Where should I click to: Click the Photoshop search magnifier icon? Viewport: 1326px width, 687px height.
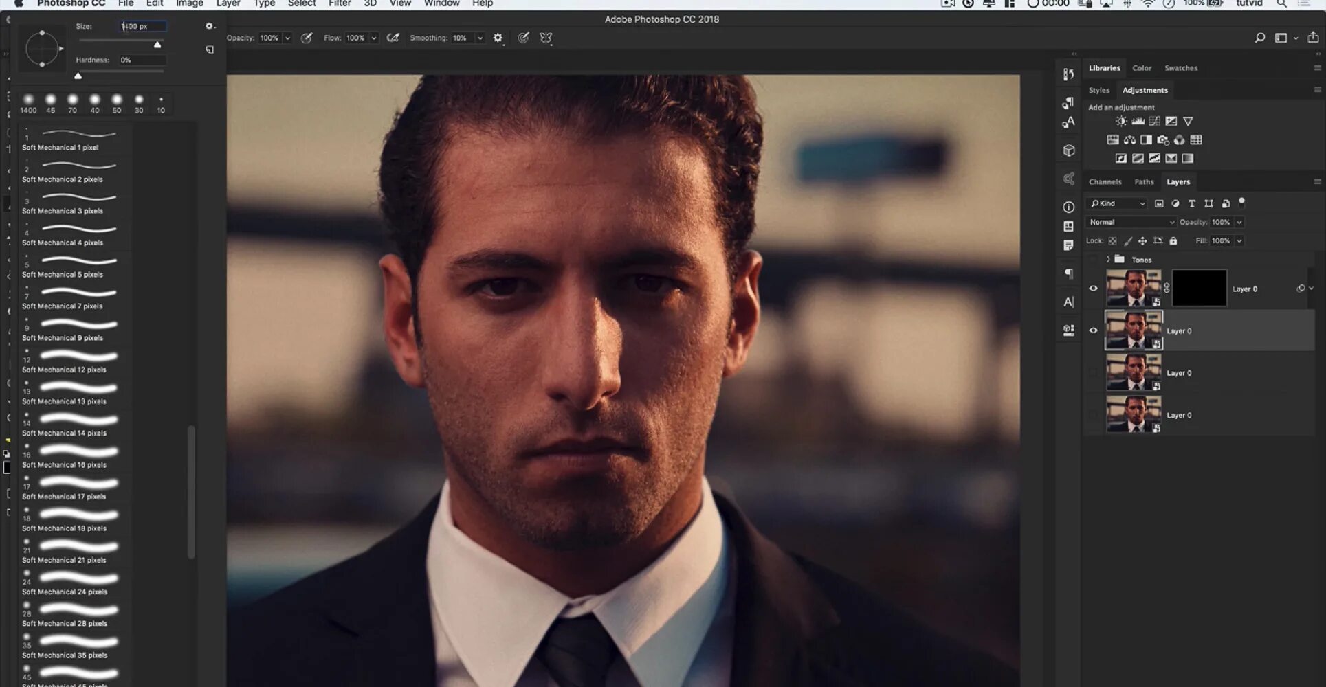[1259, 38]
